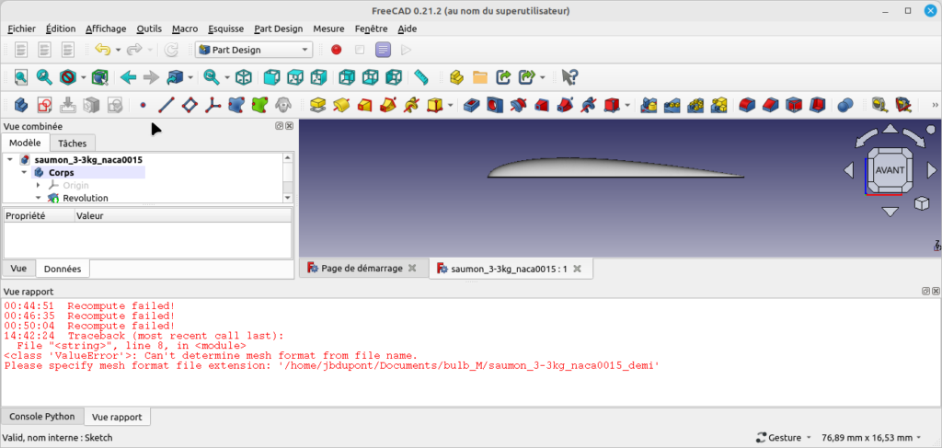Click the Boolean operation spheres icon
Viewport: 942px width, 448px height.
tap(845, 105)
